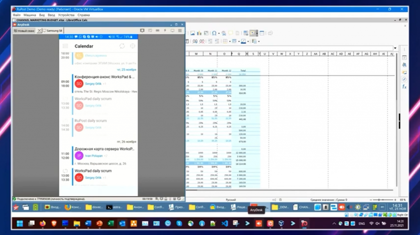
Task: Click the Русский language field in the status bar
Action: (x=231, y=200)
